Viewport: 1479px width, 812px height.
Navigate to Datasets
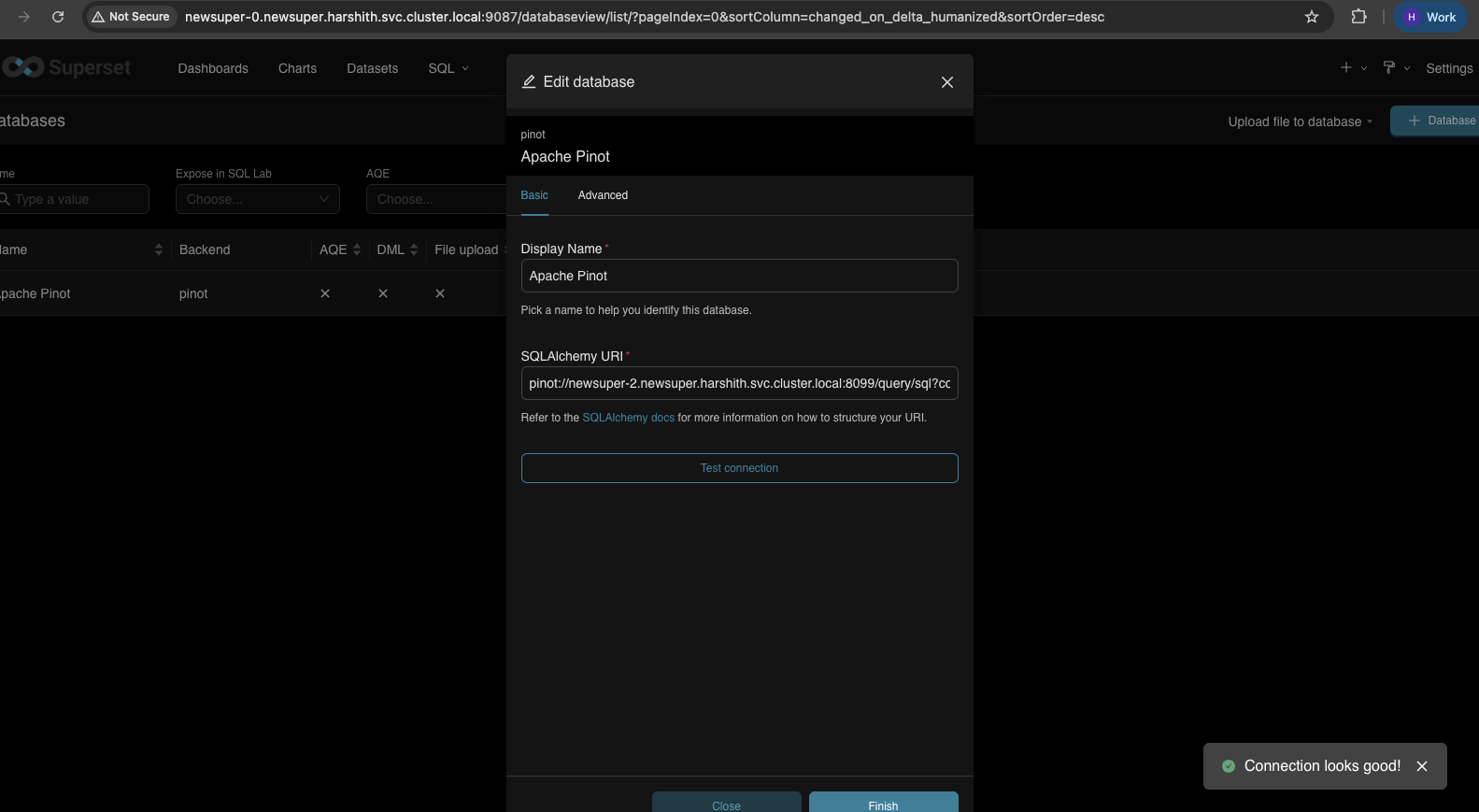[372, 68]
